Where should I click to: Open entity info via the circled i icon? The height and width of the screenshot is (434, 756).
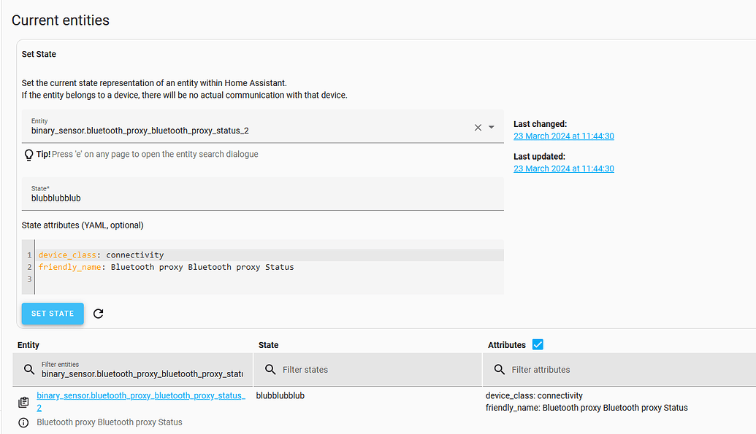click(23, 422)
